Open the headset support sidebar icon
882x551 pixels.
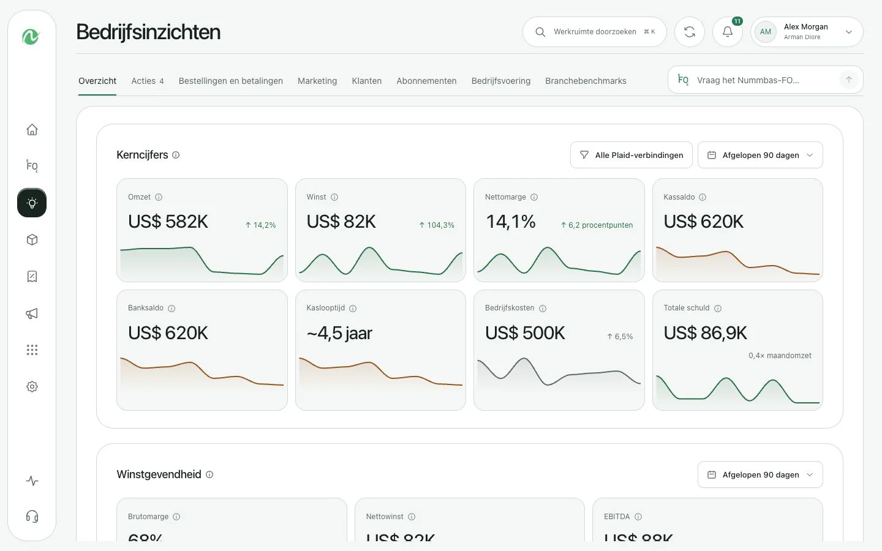tap(32, 516)
